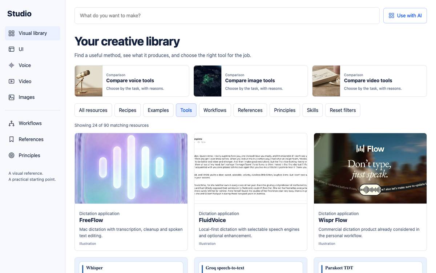Select the All resources filter
Viewport: 436px width, 273px height.
pos(93,110)
